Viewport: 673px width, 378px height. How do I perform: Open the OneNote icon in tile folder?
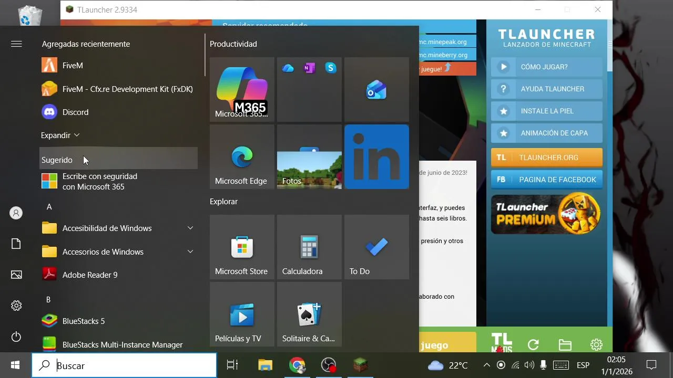pos(309,68)
